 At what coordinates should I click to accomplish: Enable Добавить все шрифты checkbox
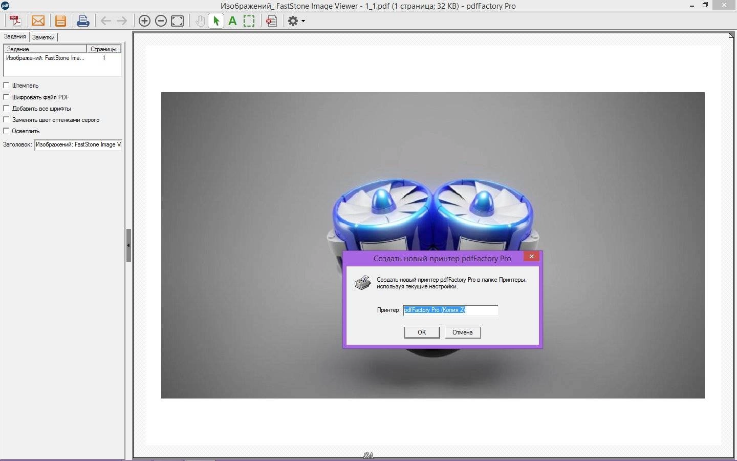click(7, 108)
